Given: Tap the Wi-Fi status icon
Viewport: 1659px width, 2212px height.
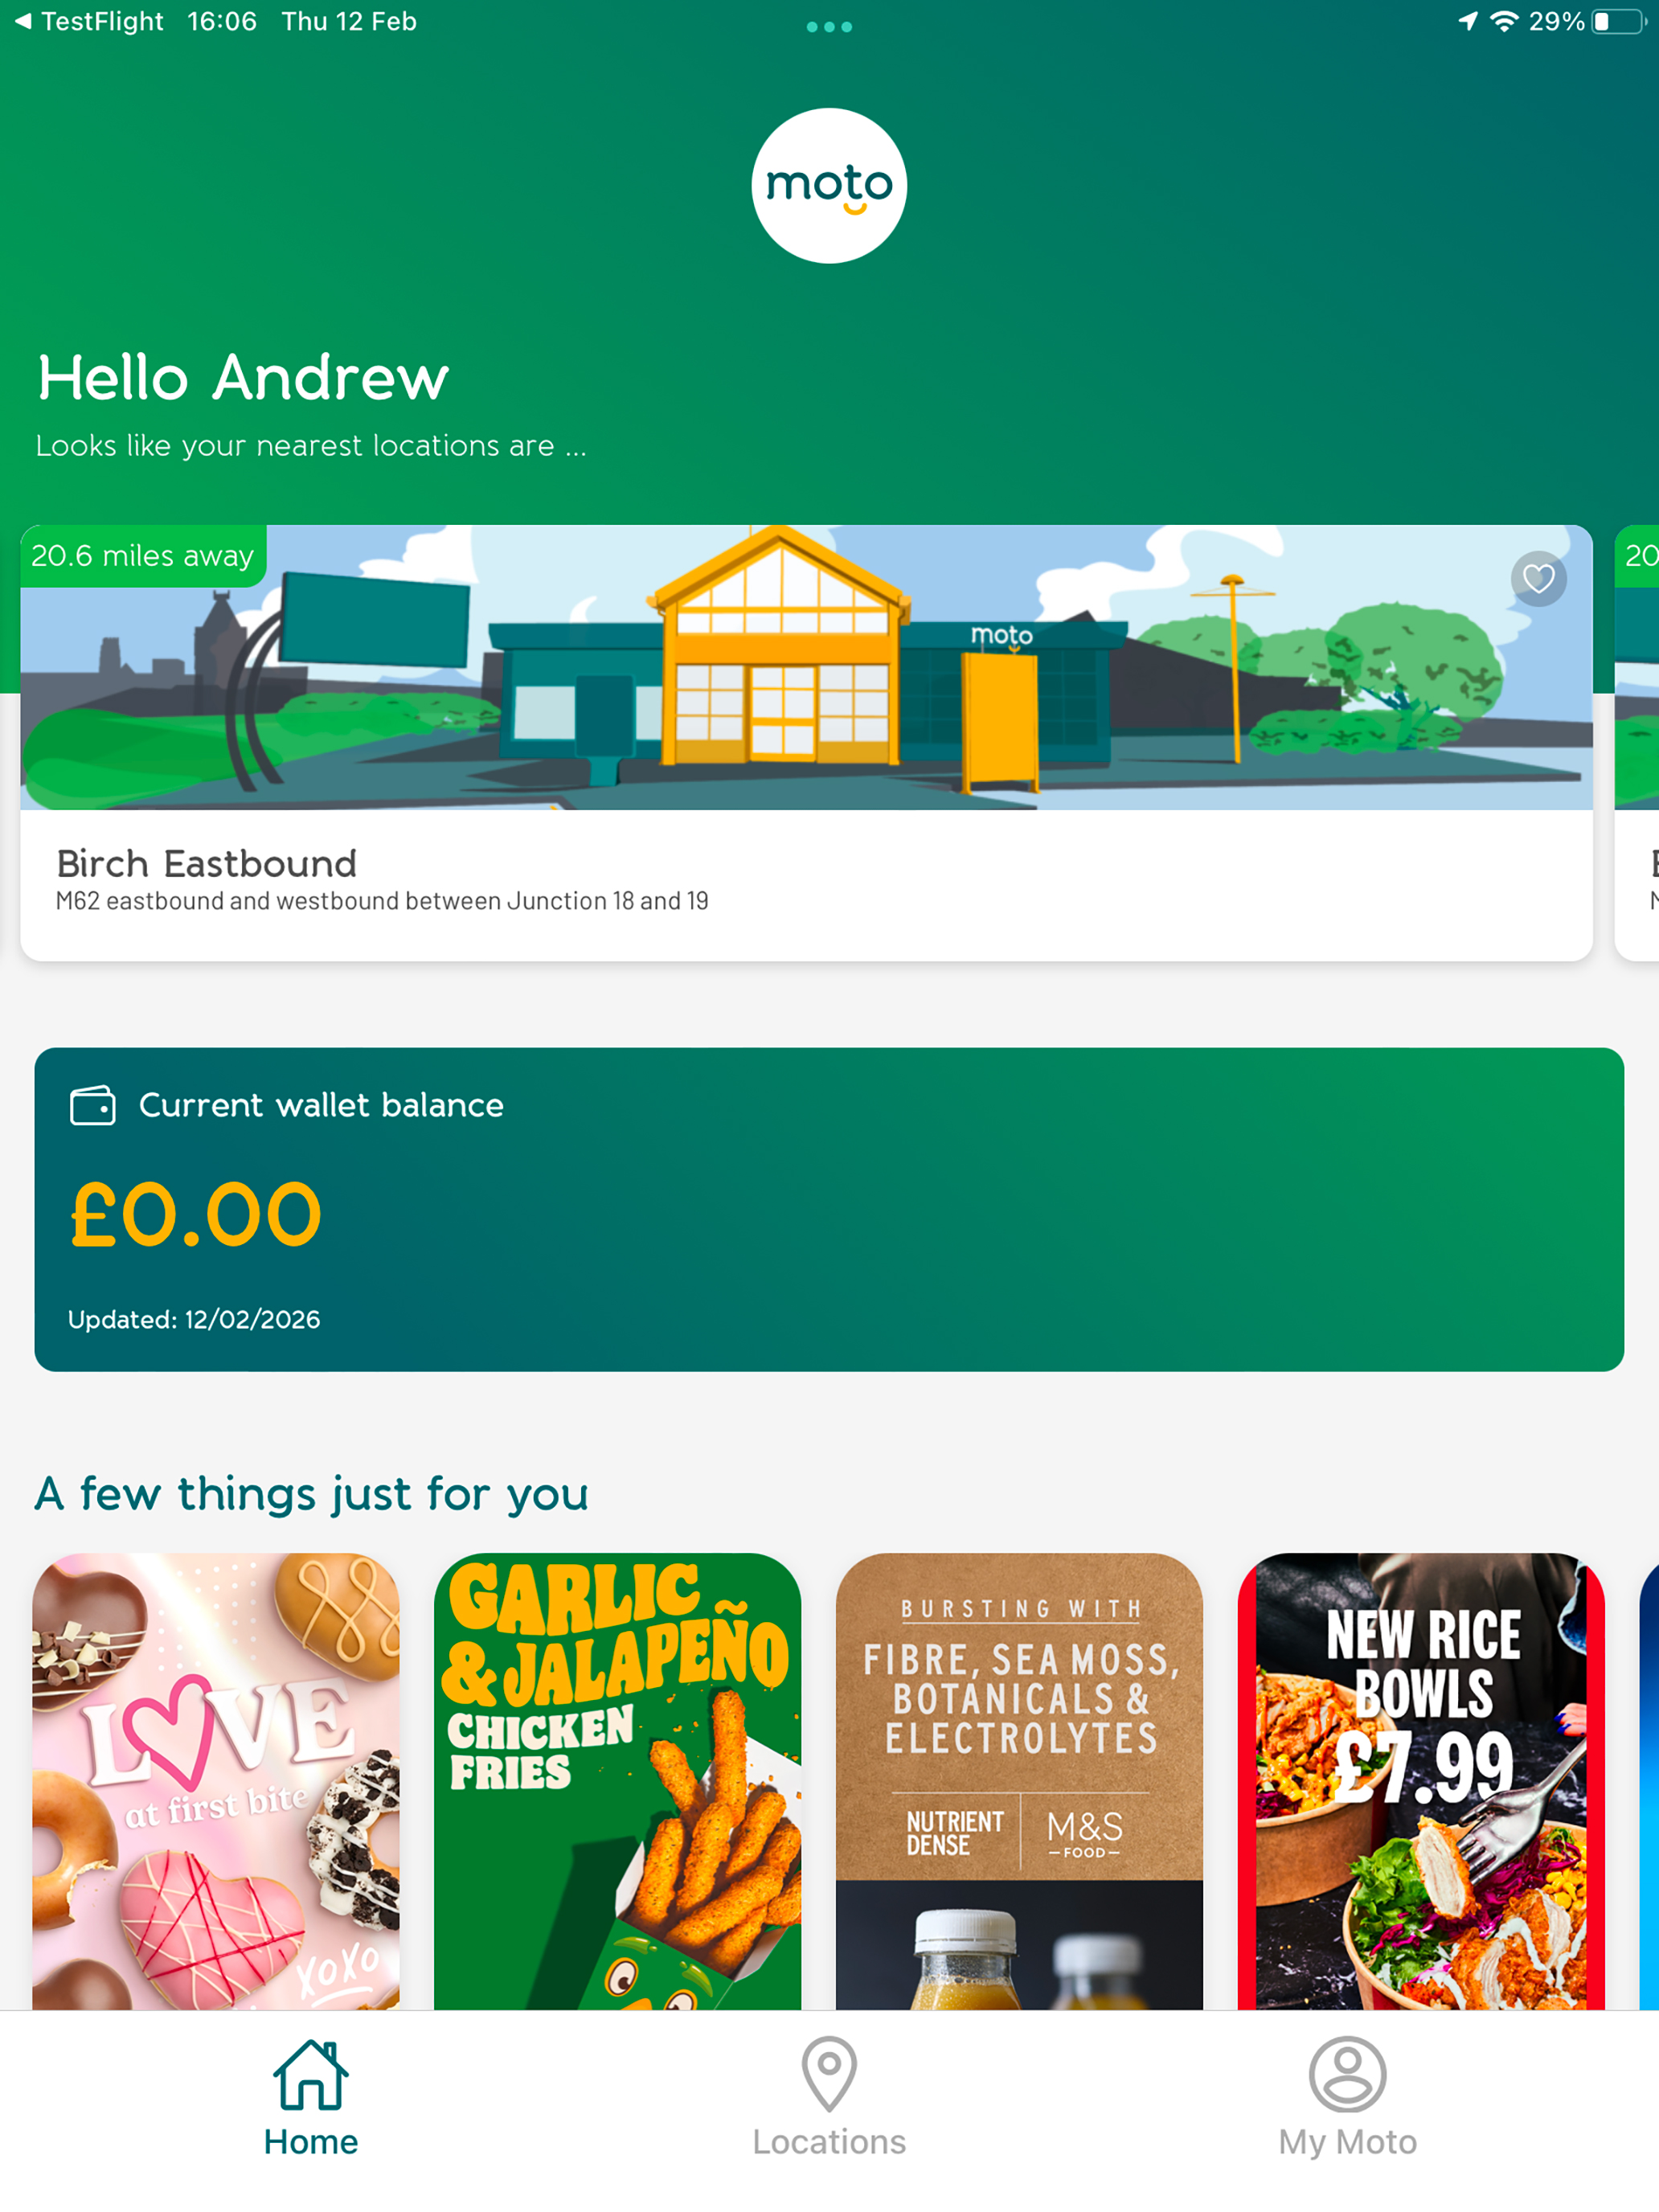Looking at the screenshot, I should (x=1503, y=21).
